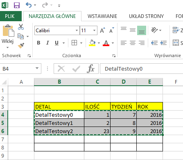Increase the cell indent
The image size is (183, 160).
tap(163, 43)
